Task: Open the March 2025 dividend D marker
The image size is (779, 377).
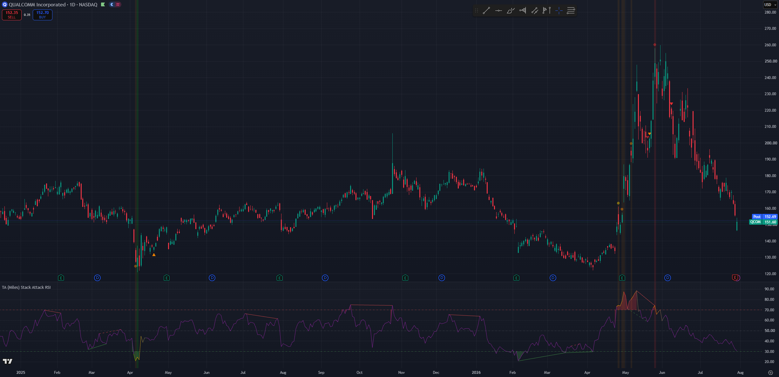Action: (x=98, y=278)
